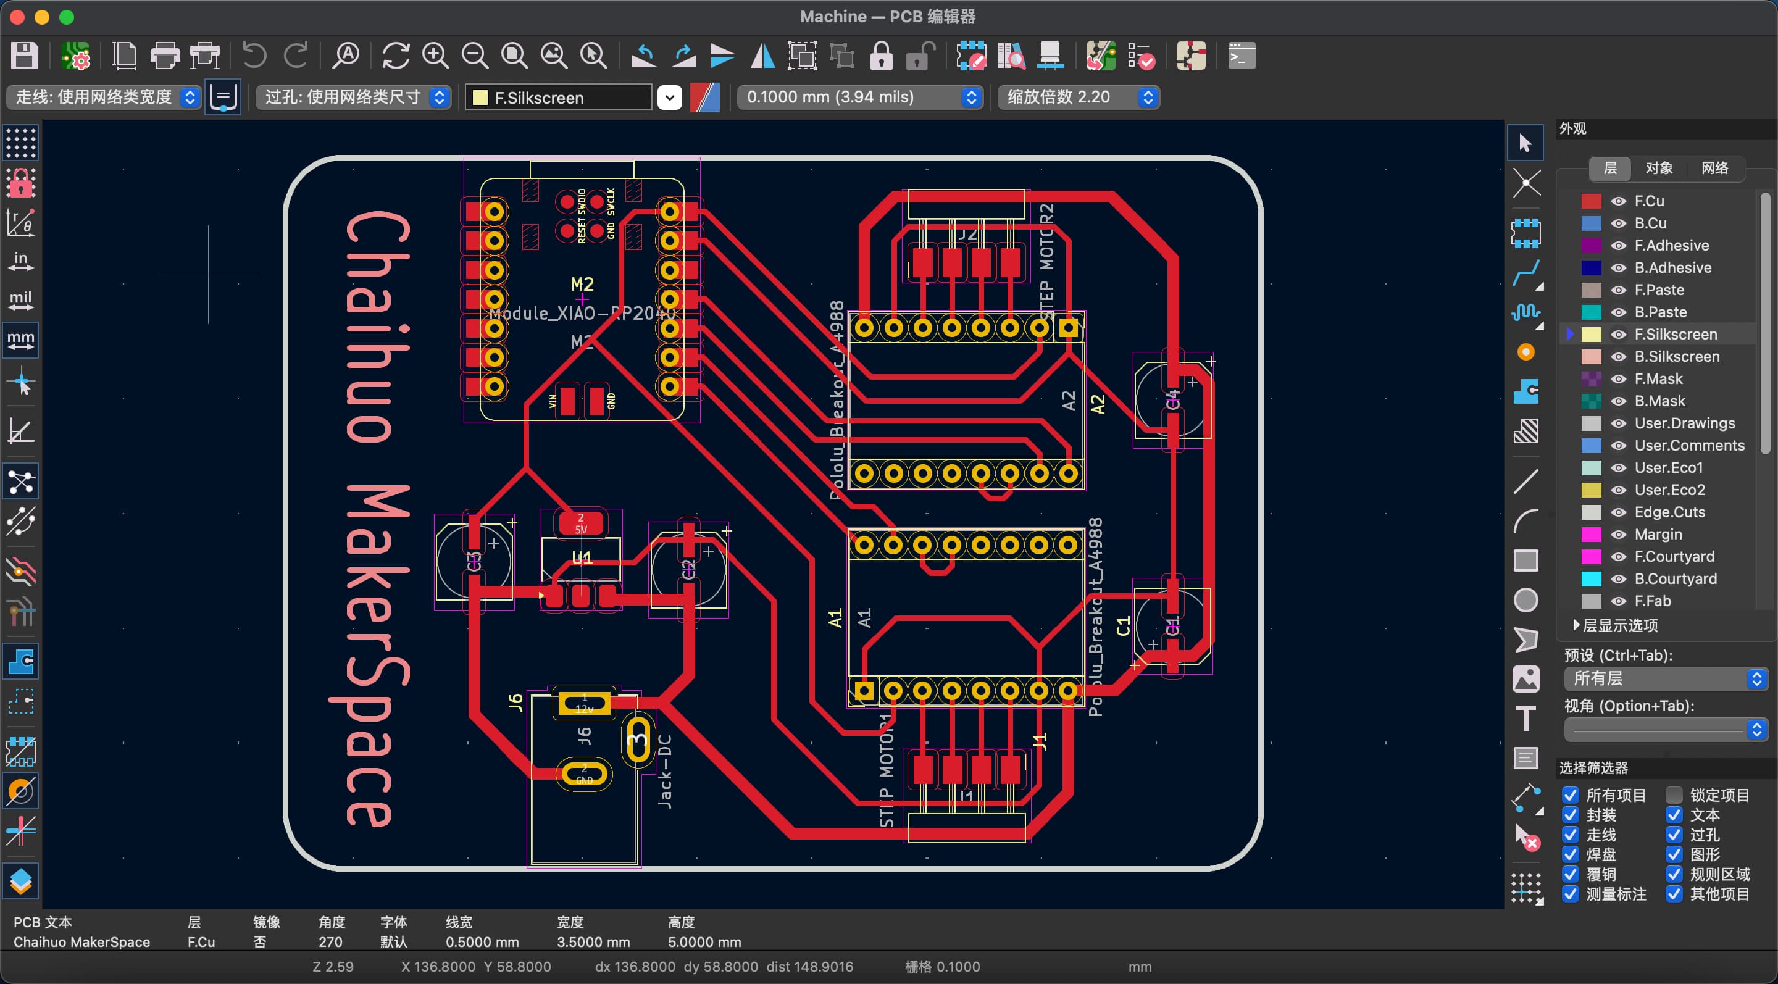Select the Delete tool icon
Viewport: 1778px width, 984px height.
(1527, 838)
